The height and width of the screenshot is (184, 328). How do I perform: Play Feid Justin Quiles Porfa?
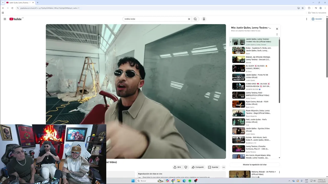click(x=254, y=122)
